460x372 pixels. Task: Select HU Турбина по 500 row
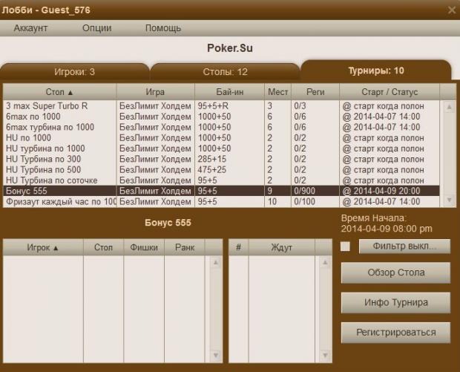point(221,170)
